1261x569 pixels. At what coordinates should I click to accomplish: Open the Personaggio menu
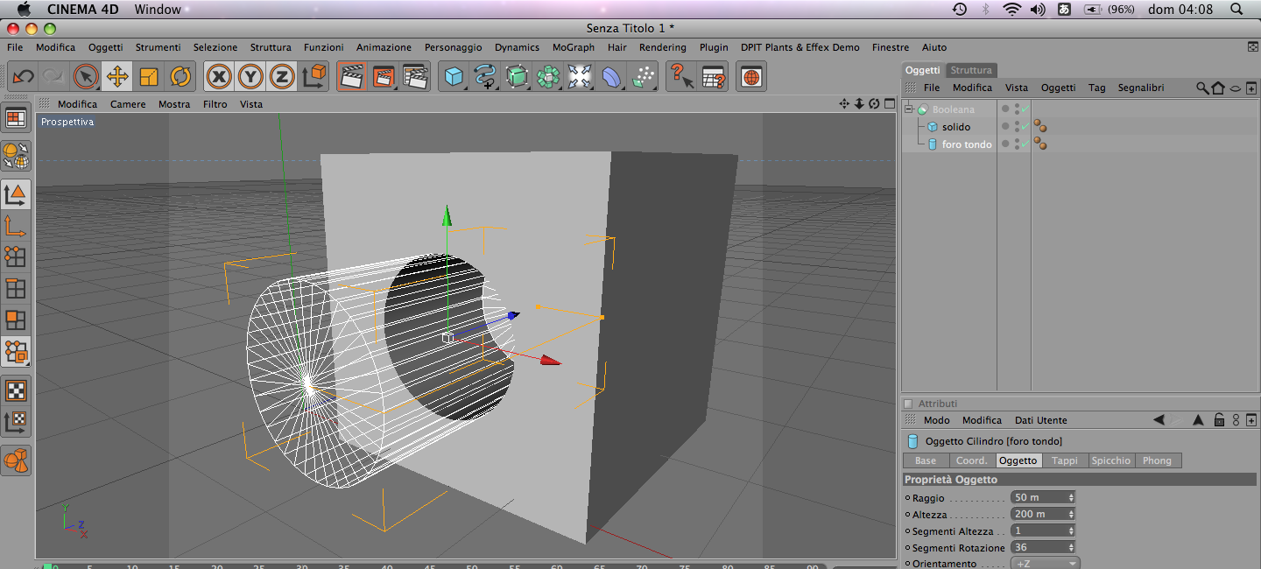454,47
